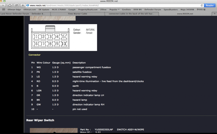
Task: Click 'hazard lamp' description
Action: [x=80, y=100]
